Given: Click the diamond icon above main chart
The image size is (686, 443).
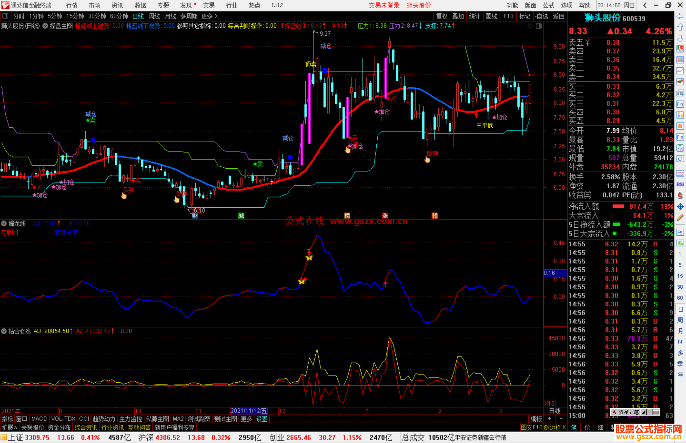Looking at the screenshot, I should [x=530, y=26].
